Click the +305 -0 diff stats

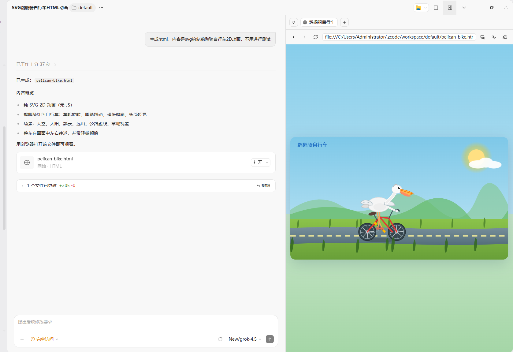(67, 185)
